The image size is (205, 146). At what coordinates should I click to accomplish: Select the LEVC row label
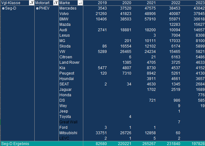pos(64,138)
